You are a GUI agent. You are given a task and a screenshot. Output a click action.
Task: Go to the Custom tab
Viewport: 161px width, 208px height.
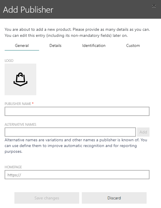point(133,46)
